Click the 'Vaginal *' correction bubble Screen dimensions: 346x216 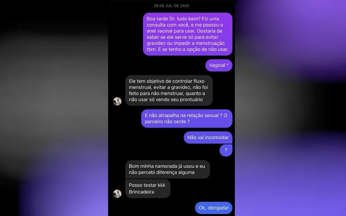219,65
